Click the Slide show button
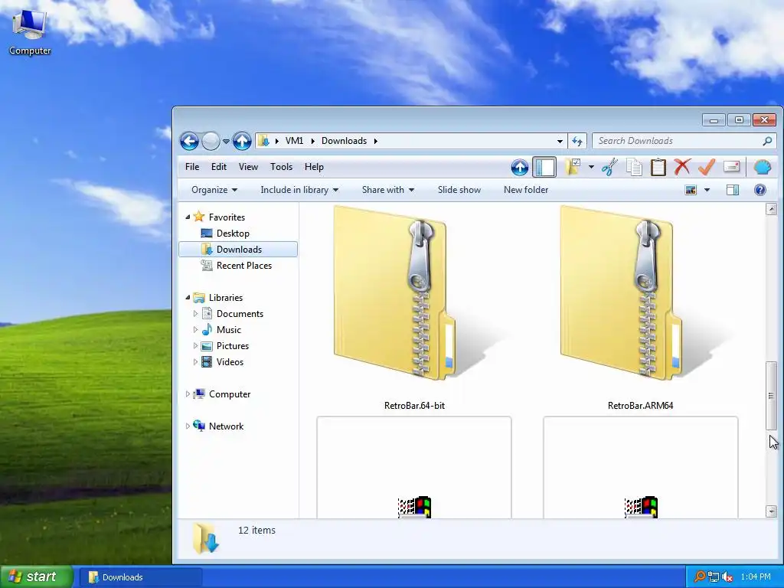The height and width of the screenshot is (588, 784). pyautogui.click(x=459, y=190)
